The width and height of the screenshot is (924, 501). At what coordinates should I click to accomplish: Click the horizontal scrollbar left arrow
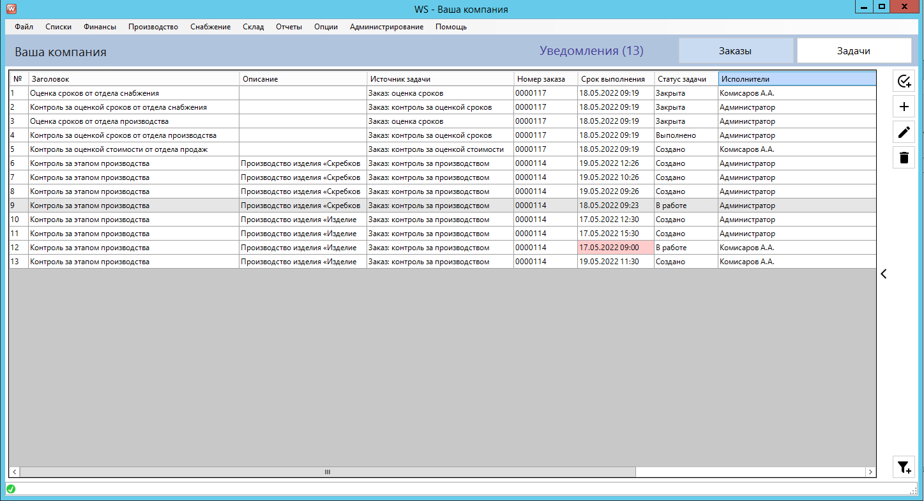tap(15, 472)
